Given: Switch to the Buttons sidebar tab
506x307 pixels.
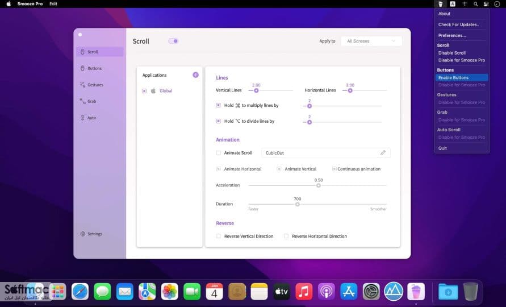Looking at the screenshot, I should click(x=100, y=68).
